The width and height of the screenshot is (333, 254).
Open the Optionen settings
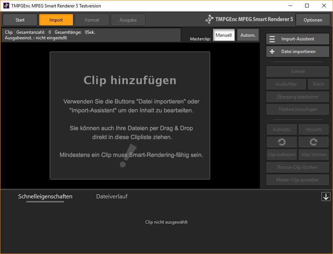point(313,20)
